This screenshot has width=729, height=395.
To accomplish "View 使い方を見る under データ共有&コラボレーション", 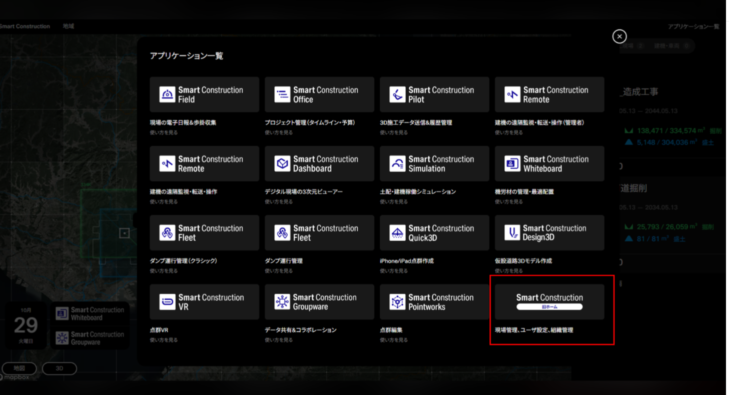I will click(x=279, y=340).
